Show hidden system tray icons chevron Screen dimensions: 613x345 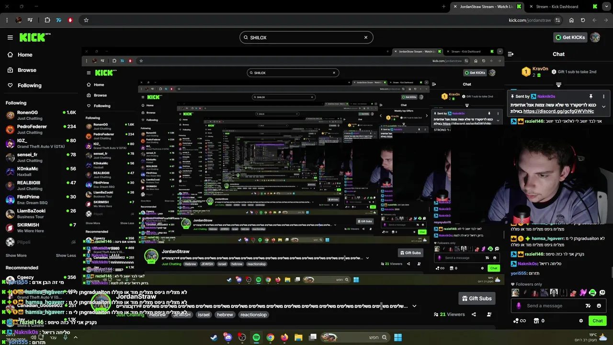75,337
